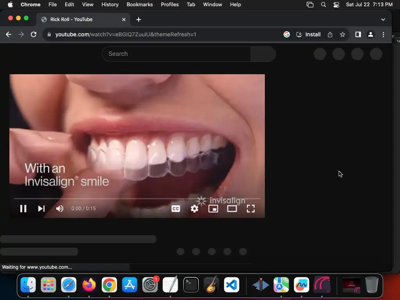This screenshot has height=300, width=400.
Task: Open Terminal from the dock
Action: coord(191,285)
